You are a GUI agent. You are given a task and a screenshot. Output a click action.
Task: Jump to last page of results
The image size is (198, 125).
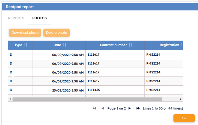(x=138, y=108)
